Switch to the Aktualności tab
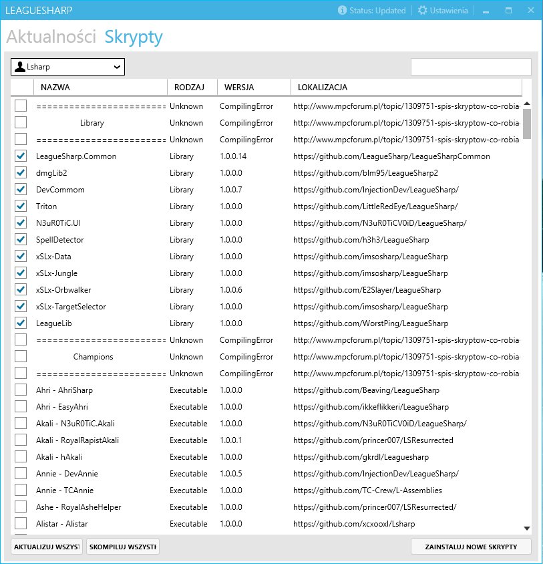 51,37
